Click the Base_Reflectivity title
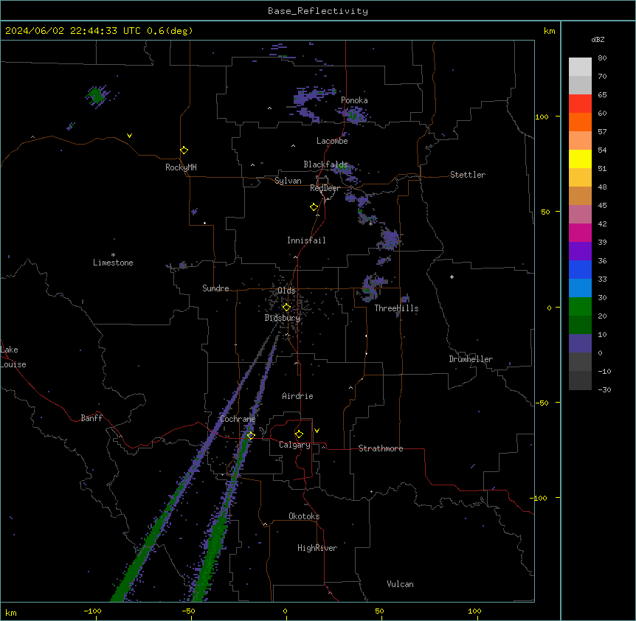This screenshot has width=636, height=621. (318, 11)
